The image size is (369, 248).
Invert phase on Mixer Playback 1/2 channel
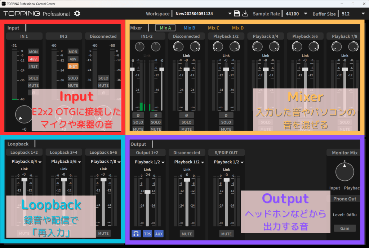click(x=226, y=115)
